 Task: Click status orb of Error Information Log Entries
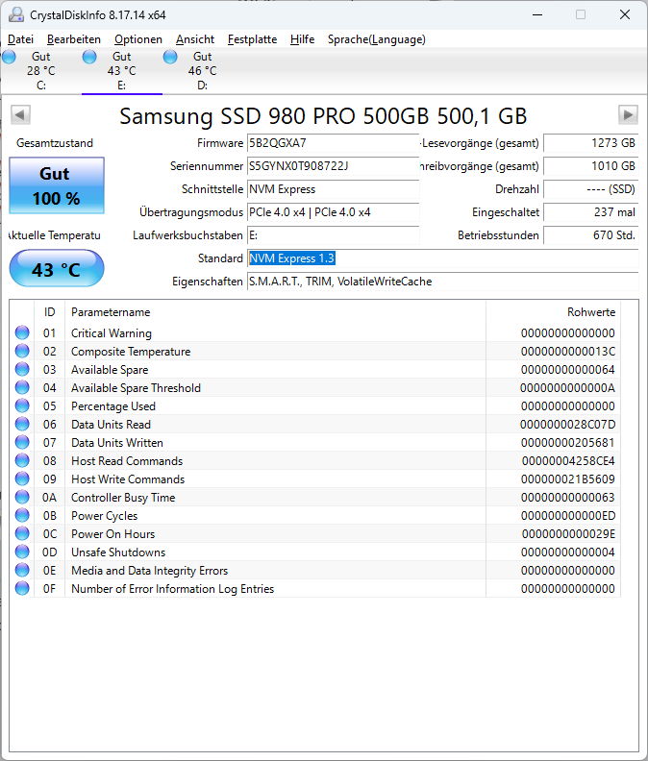(22, 588)
